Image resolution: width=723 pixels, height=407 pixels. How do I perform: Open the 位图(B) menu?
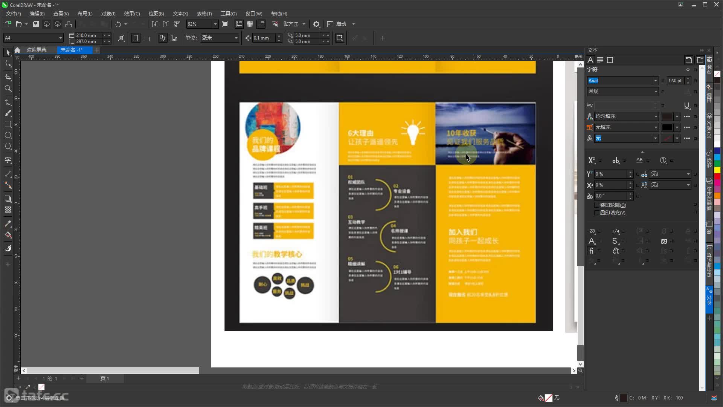click(x=156, y=14)
